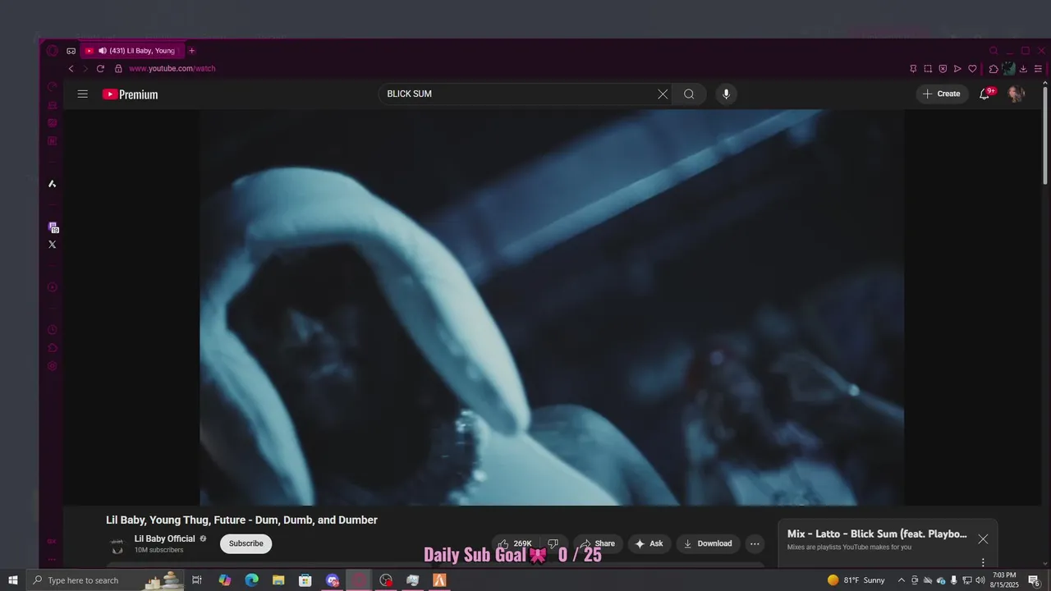Open sidebar settings gear icon
The width and height of the screenshot is (1051, 591).
pos(53,366)
